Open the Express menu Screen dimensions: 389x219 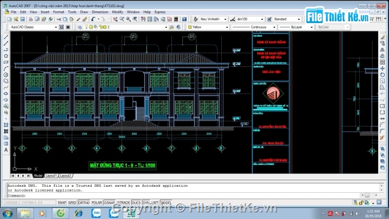(x=160, y=12)
